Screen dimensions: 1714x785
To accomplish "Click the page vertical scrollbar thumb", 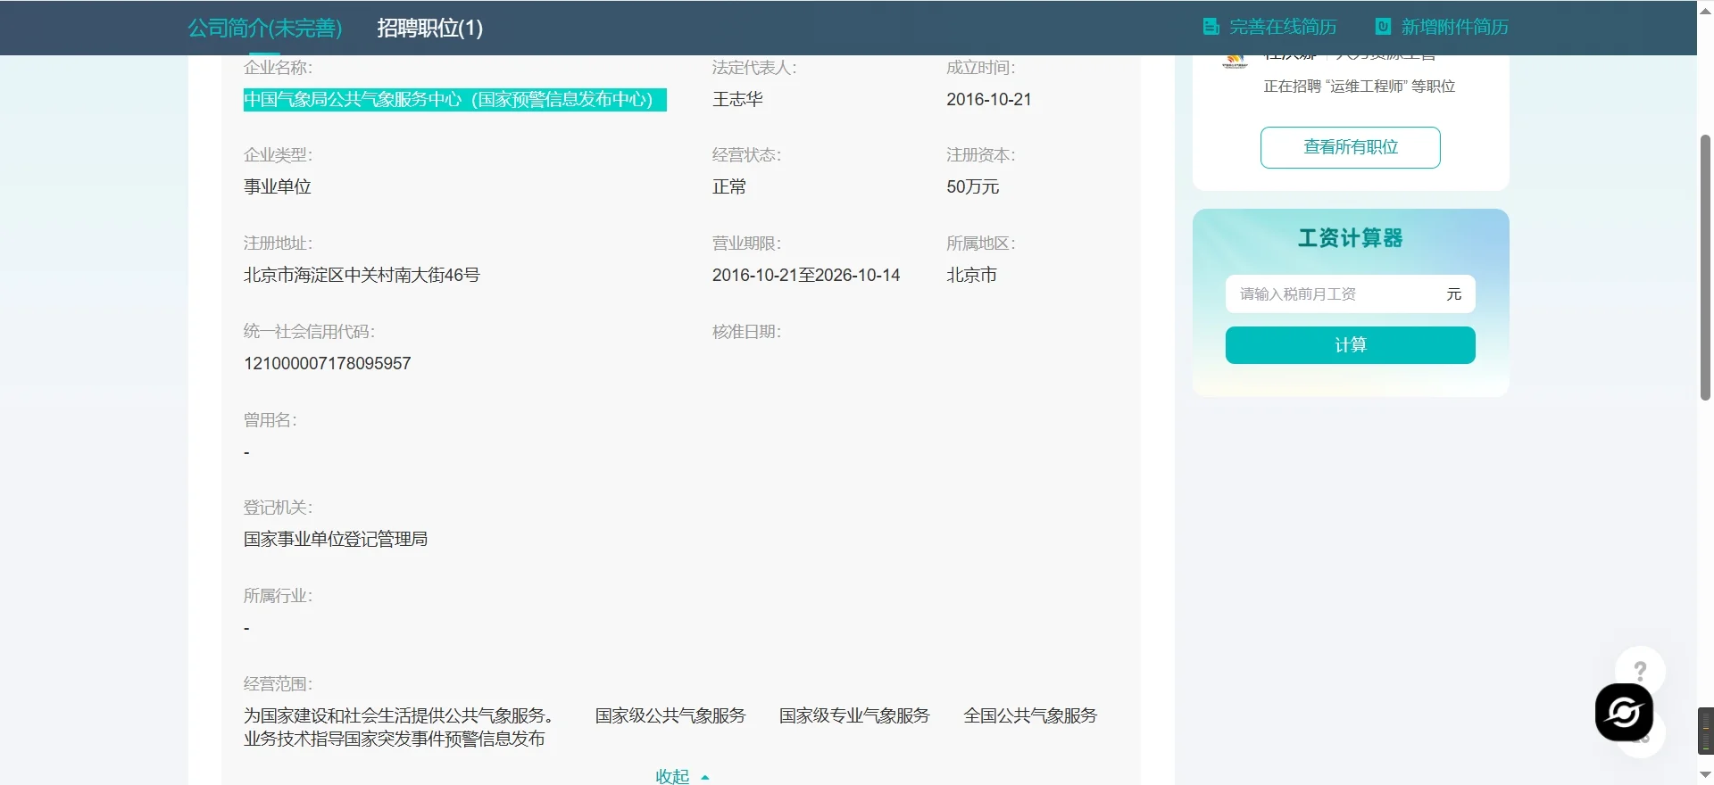I will (1705, 268).
